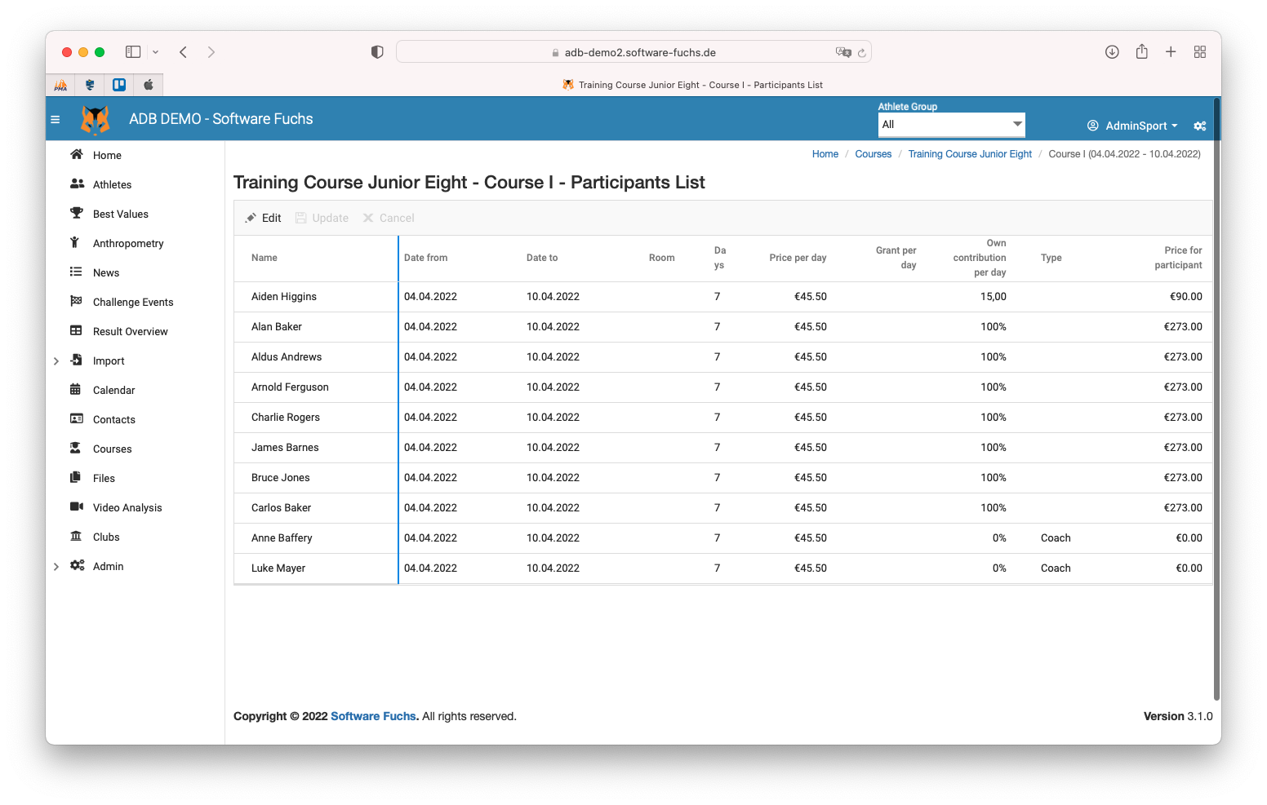The width and height of the screenshot is (1267, 805).
Task: Select Alan Baker row name
Action: coord(277,327)
